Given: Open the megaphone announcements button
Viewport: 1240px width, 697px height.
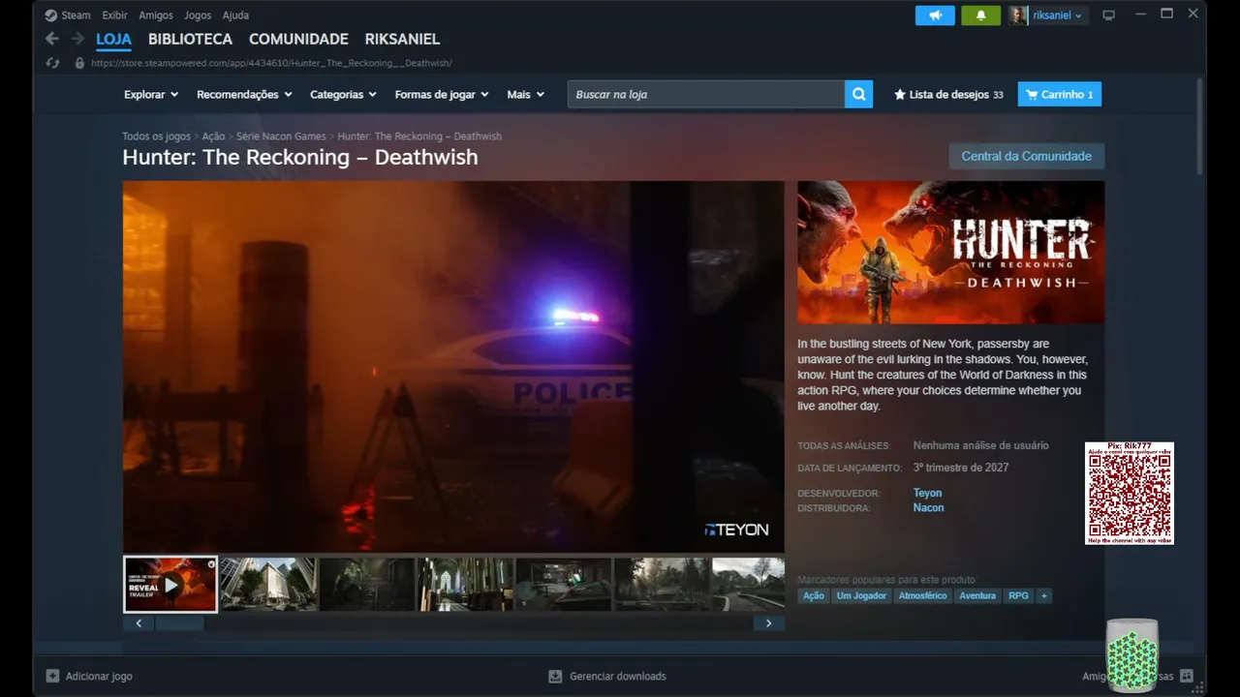Looking at the screenshot, I should pyautogui.click(x=935, y=15).
